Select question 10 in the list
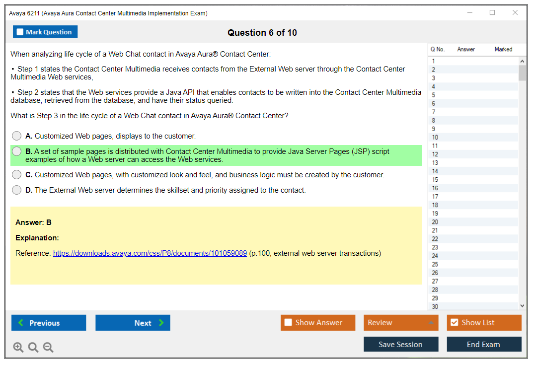The height and width of the screenshot is (365, 534). click(x=435, y=138)
